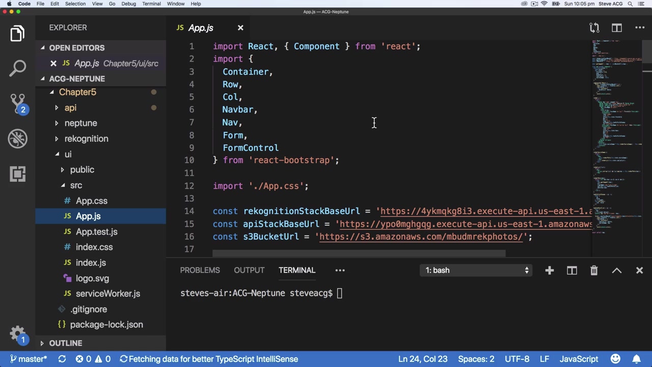
Task: Open the Debug view icon
Action: point(18,138)
